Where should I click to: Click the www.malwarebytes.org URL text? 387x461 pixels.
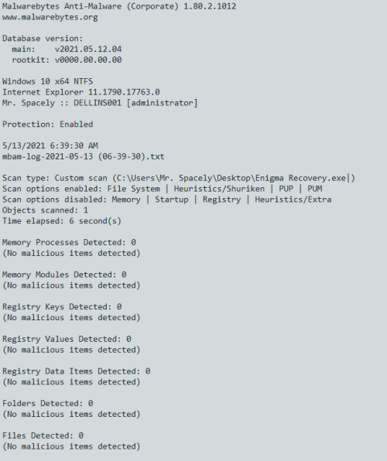pos(50,17)
